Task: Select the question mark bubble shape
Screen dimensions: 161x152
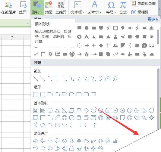Action: click(144, 45)
